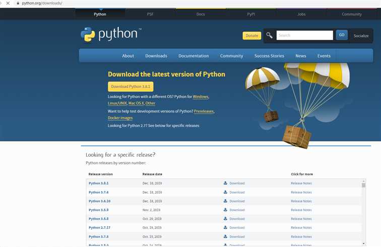
Task: Click the 'Oct. 19, 2019' release date
Action: click(152, 227)
